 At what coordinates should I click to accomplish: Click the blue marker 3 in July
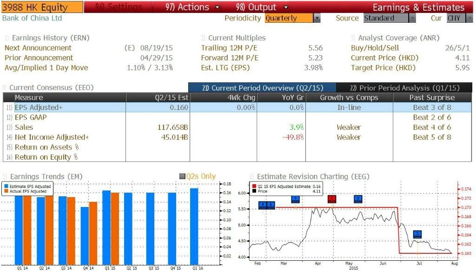[x=417, y=234]
